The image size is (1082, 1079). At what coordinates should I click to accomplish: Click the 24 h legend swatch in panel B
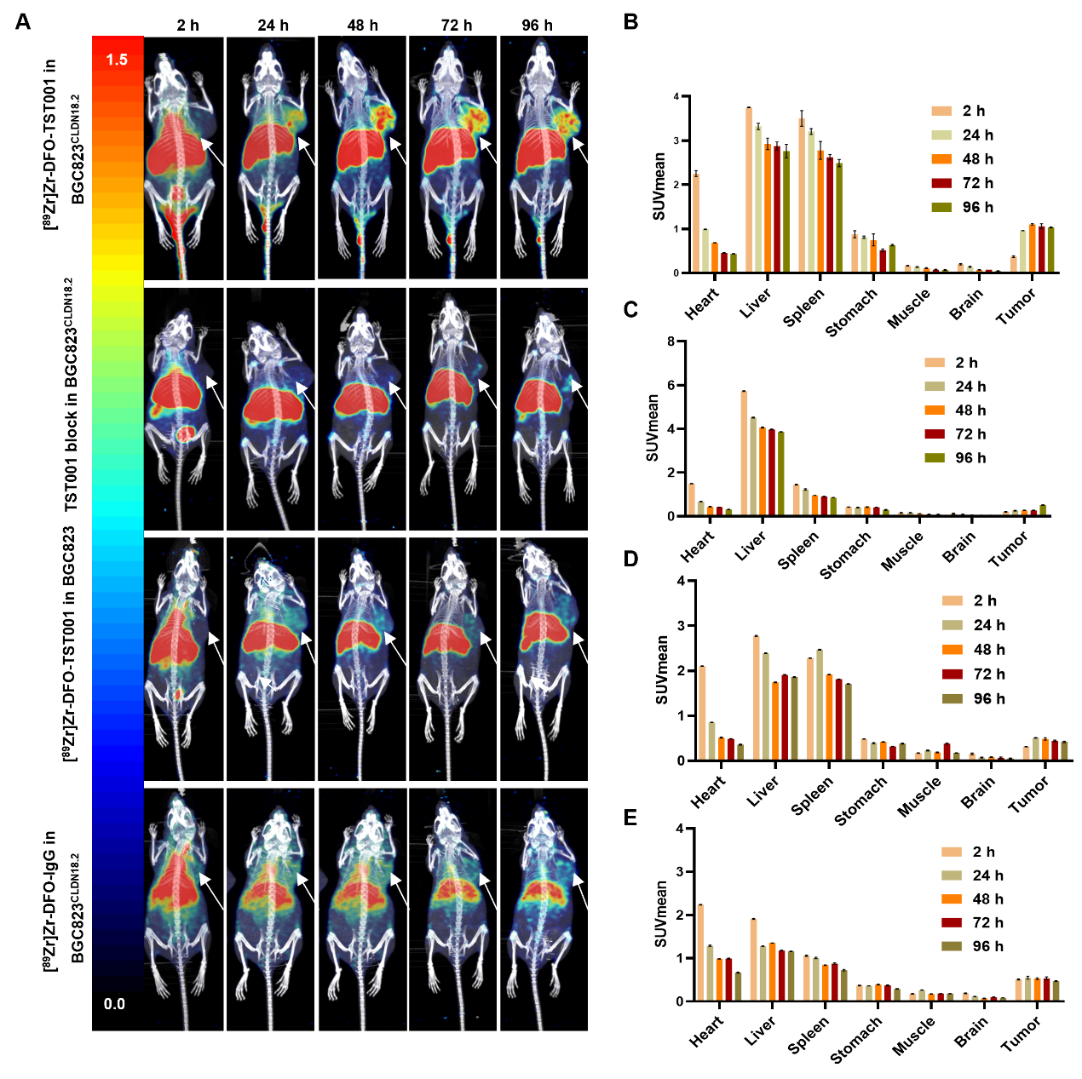pyautogui.click(x=941, y=135)
